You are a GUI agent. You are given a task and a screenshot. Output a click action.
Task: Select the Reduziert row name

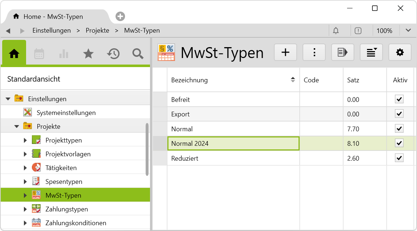(185, 158)
